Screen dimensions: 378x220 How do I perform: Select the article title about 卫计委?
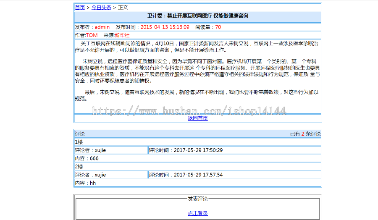(198, 16)
